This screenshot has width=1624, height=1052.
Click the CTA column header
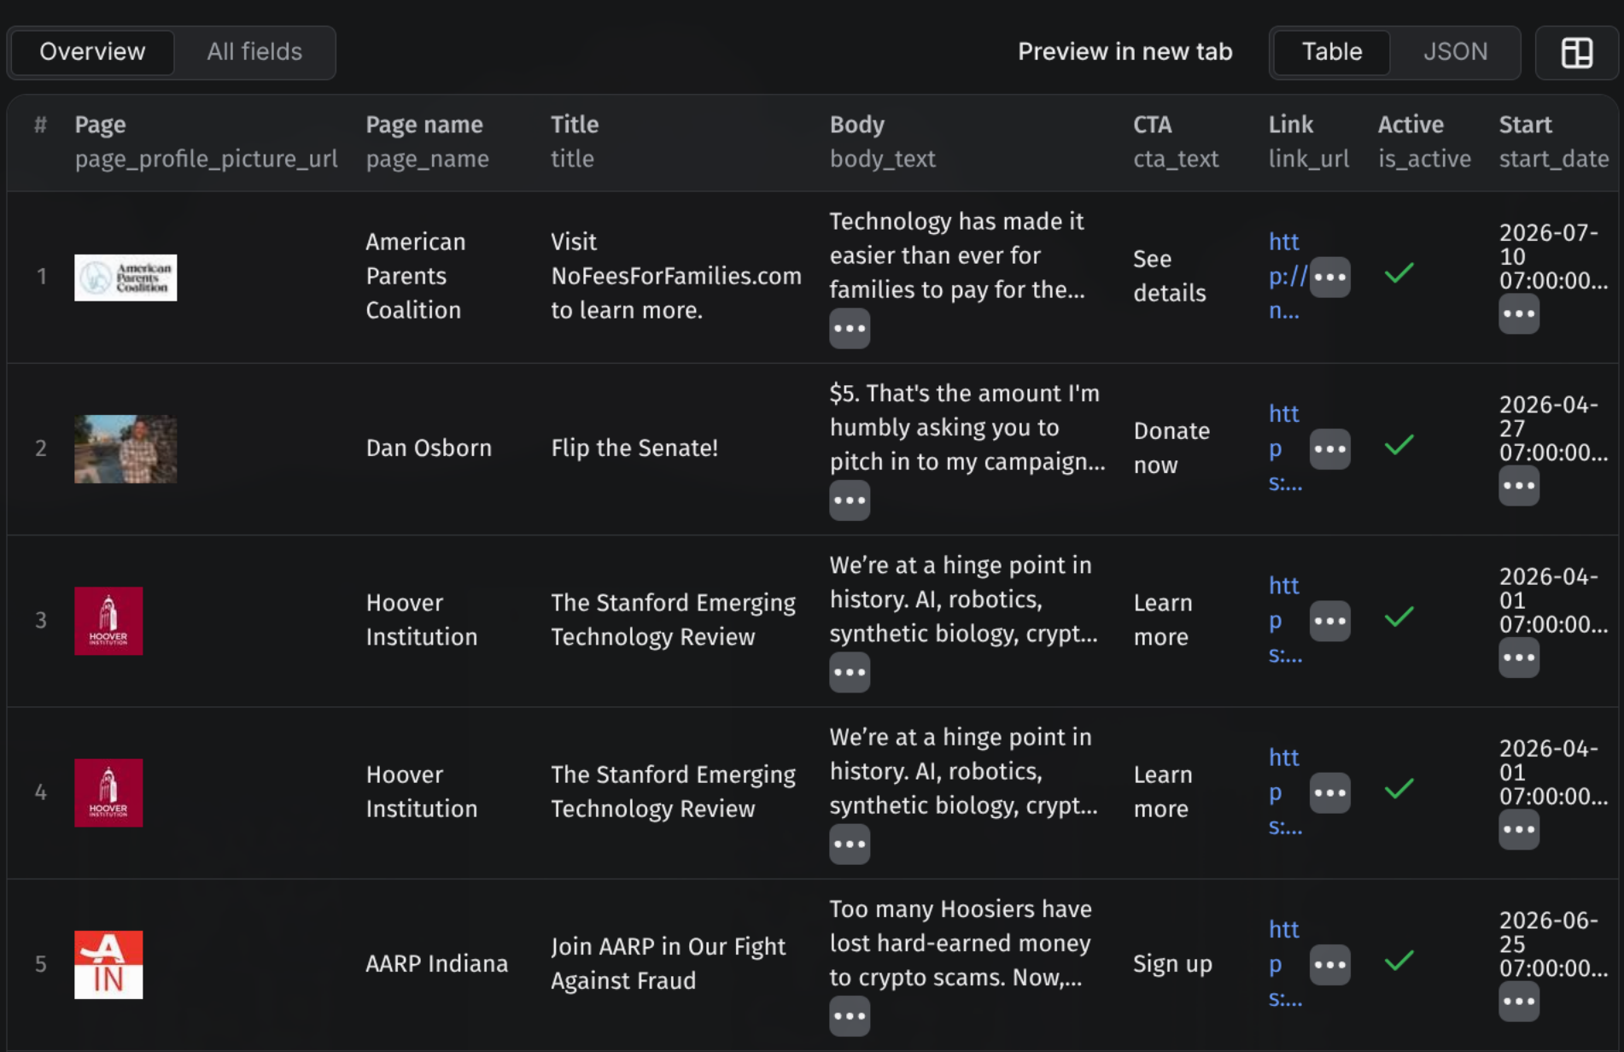(x=1176, y=142)
